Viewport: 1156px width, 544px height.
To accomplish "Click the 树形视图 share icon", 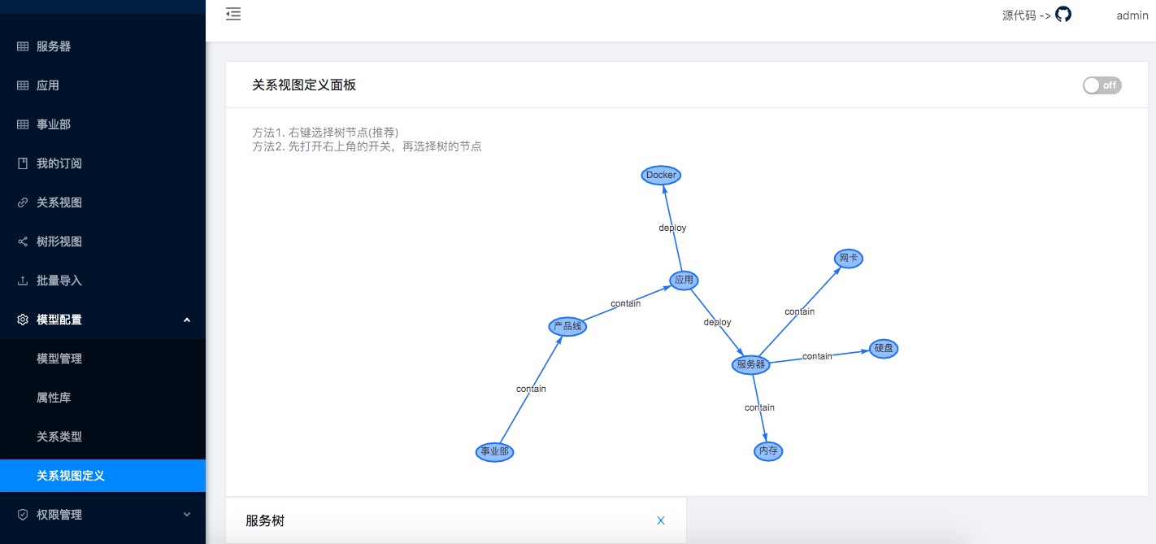I will click(x=23, y=242).
